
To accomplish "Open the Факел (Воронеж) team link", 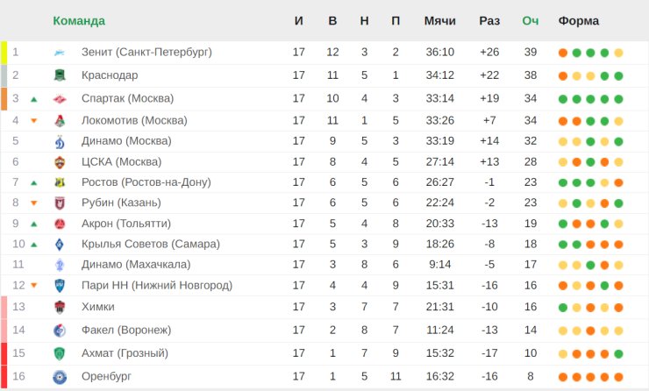I will click(x=126, y=331).
